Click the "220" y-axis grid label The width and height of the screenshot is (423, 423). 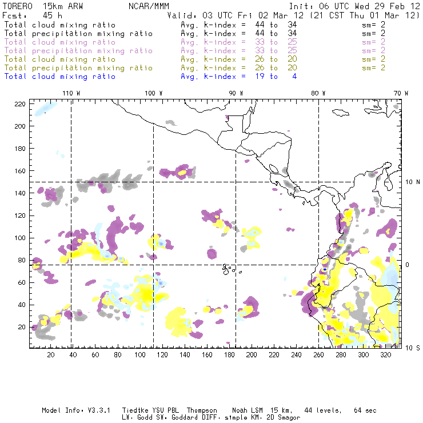[20, 104]
